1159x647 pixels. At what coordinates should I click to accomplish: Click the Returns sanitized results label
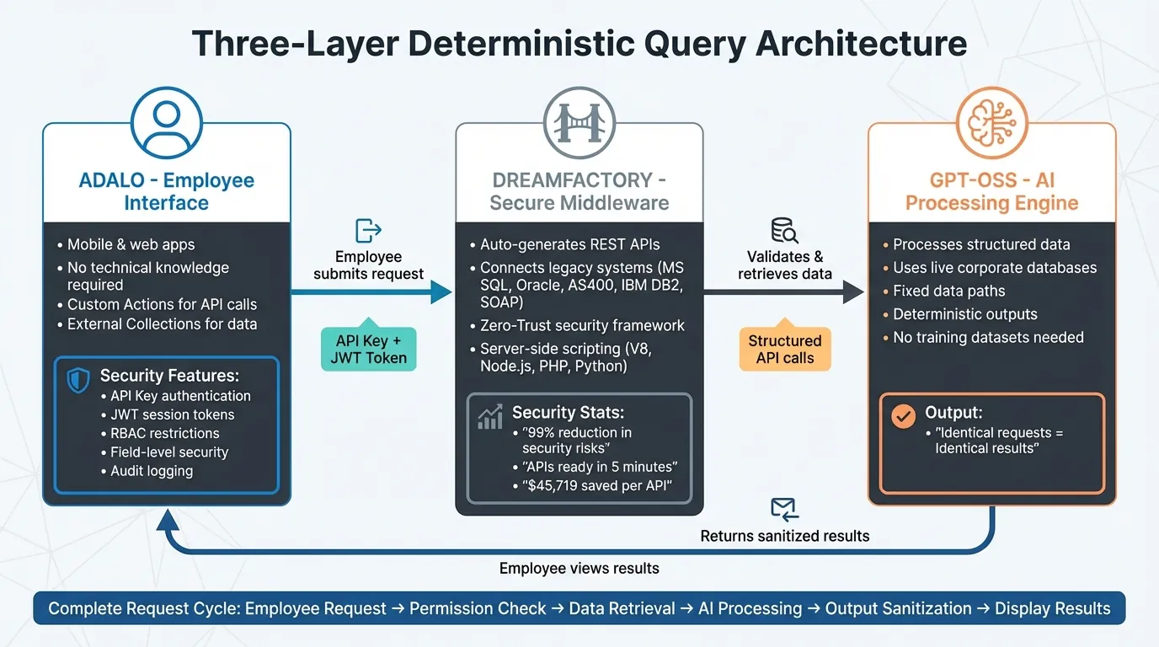784,536
